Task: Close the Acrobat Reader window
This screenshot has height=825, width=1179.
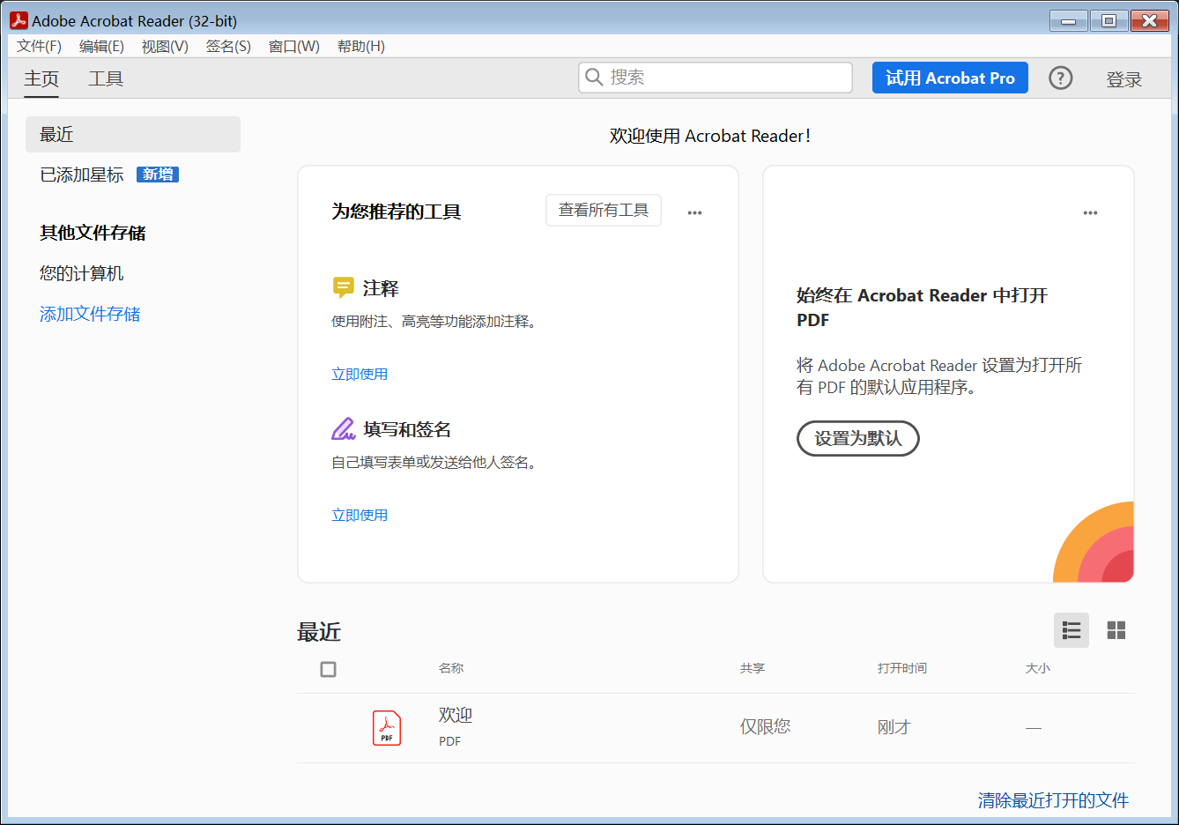Action: point(1150,21)
